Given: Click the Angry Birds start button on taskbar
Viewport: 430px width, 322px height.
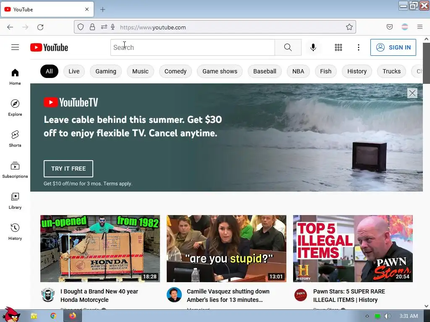Looking at the screenshot, I should coord(11,314).
